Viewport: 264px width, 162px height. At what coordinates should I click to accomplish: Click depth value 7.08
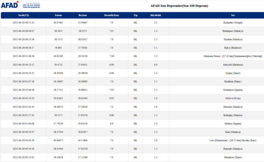112,56
